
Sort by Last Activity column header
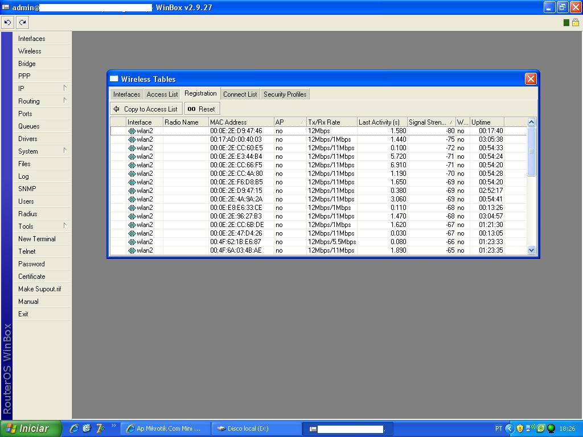click(382, 122)
